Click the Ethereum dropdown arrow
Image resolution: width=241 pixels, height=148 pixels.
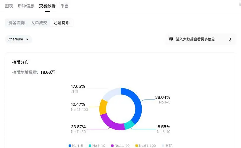[27, 39]
